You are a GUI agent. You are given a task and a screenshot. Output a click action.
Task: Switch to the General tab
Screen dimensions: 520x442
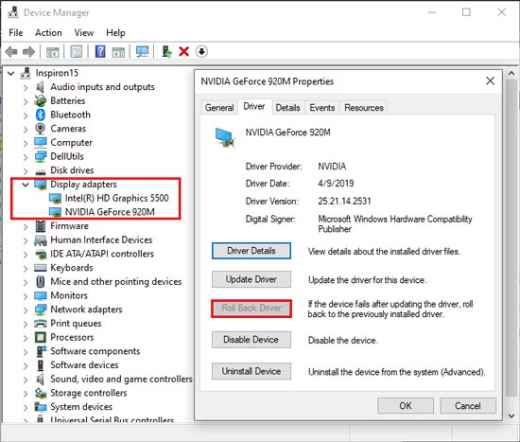tap(219, 108)
